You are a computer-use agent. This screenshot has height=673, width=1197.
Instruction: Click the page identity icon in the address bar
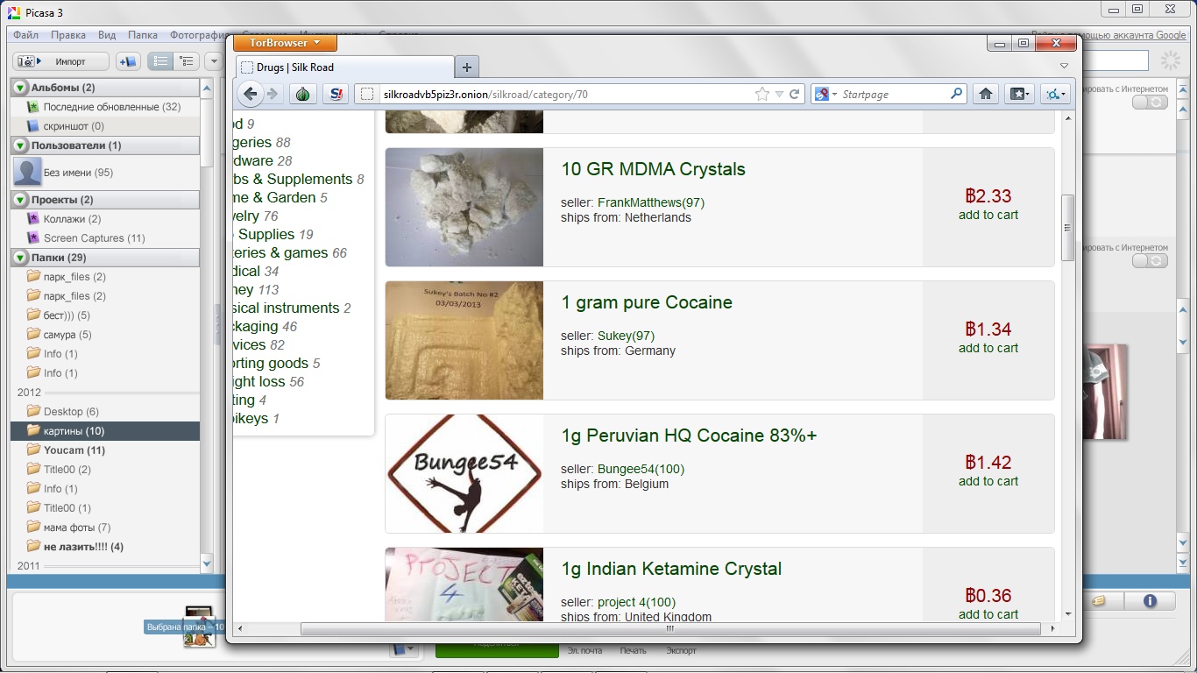click(367, 94)
